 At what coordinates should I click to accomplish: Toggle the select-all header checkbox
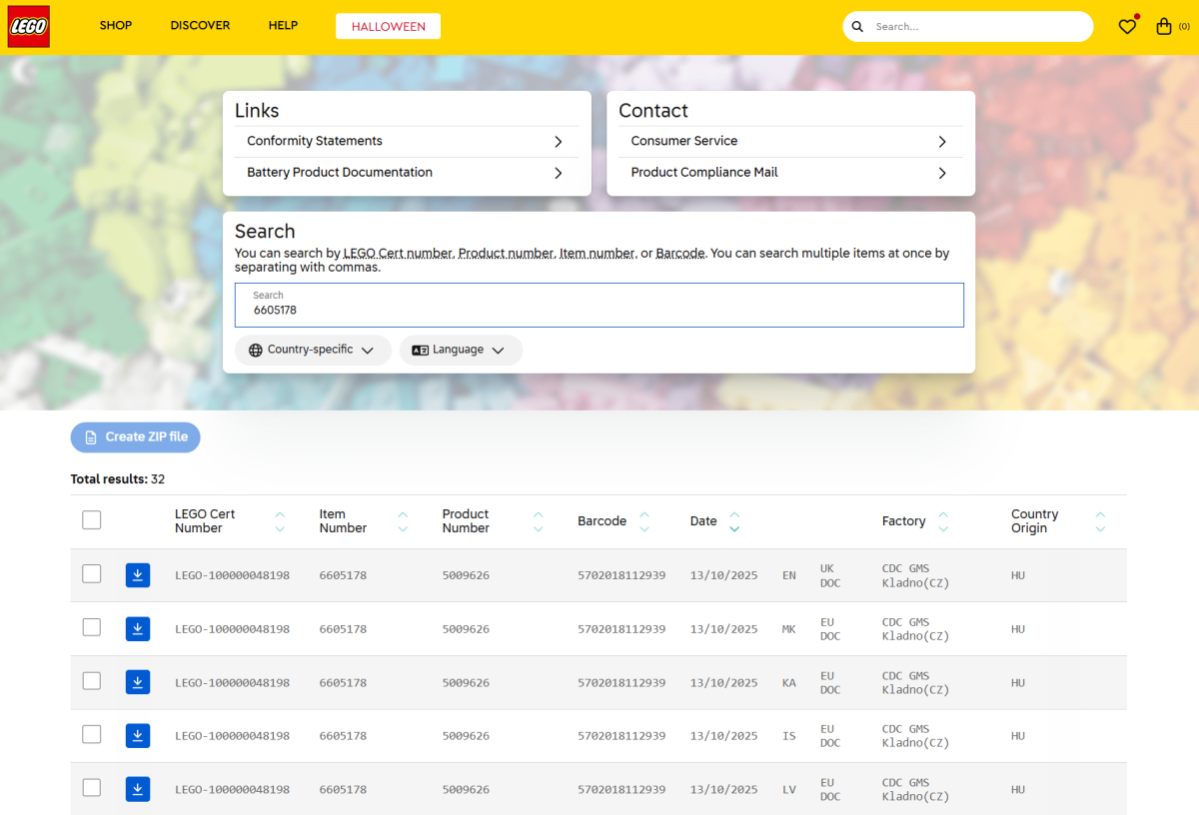tap(92, 519)
